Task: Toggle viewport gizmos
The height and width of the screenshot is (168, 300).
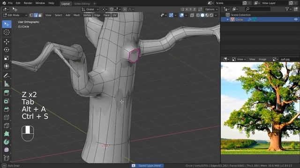Action: [171, 15]
